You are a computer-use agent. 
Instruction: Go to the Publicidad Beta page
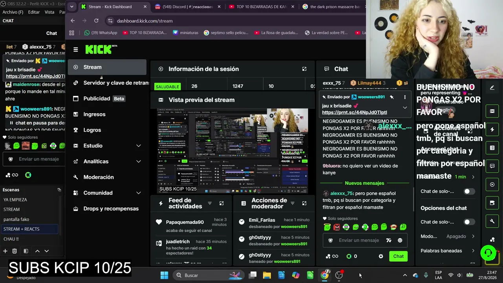pos(107,99)
